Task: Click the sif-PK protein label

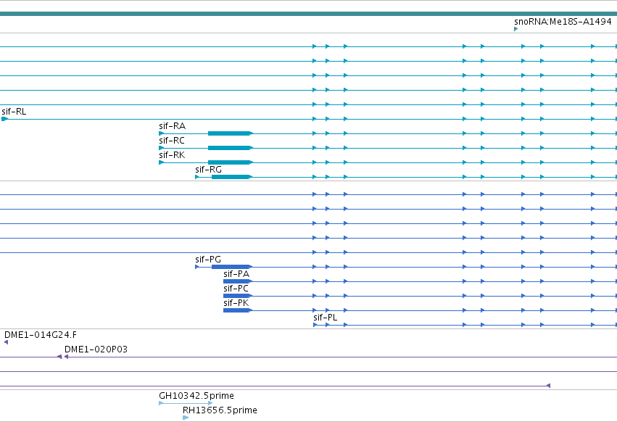Action: point(236,303)
